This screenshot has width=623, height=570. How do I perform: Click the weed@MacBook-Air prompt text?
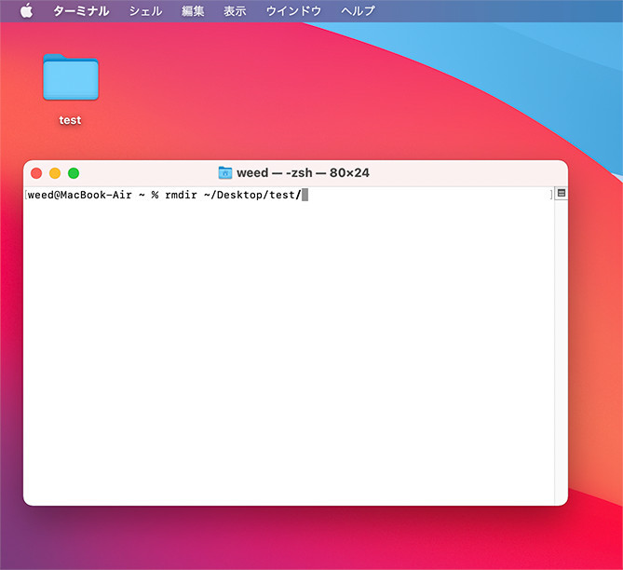click(79, 195)
